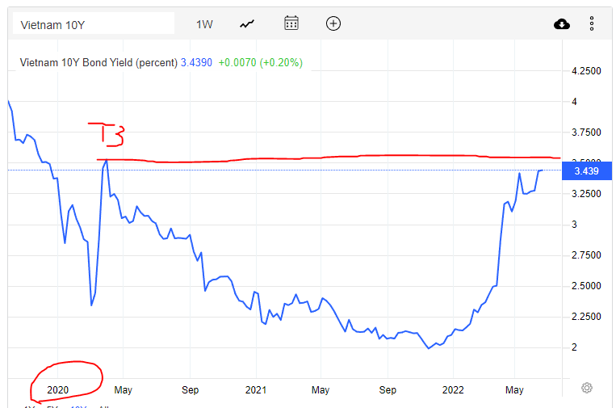Click the 10Y range tab at bottom
The image size is (616, 408).
click(78, 406)
